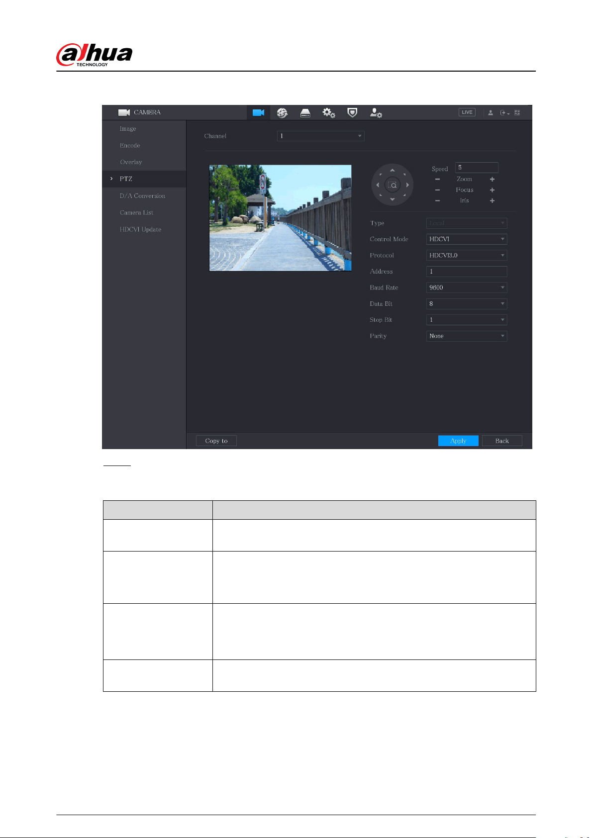Screen dimensions: 593x838
Task: Open the Protocol dropdown
Action: tap(467, 255)
